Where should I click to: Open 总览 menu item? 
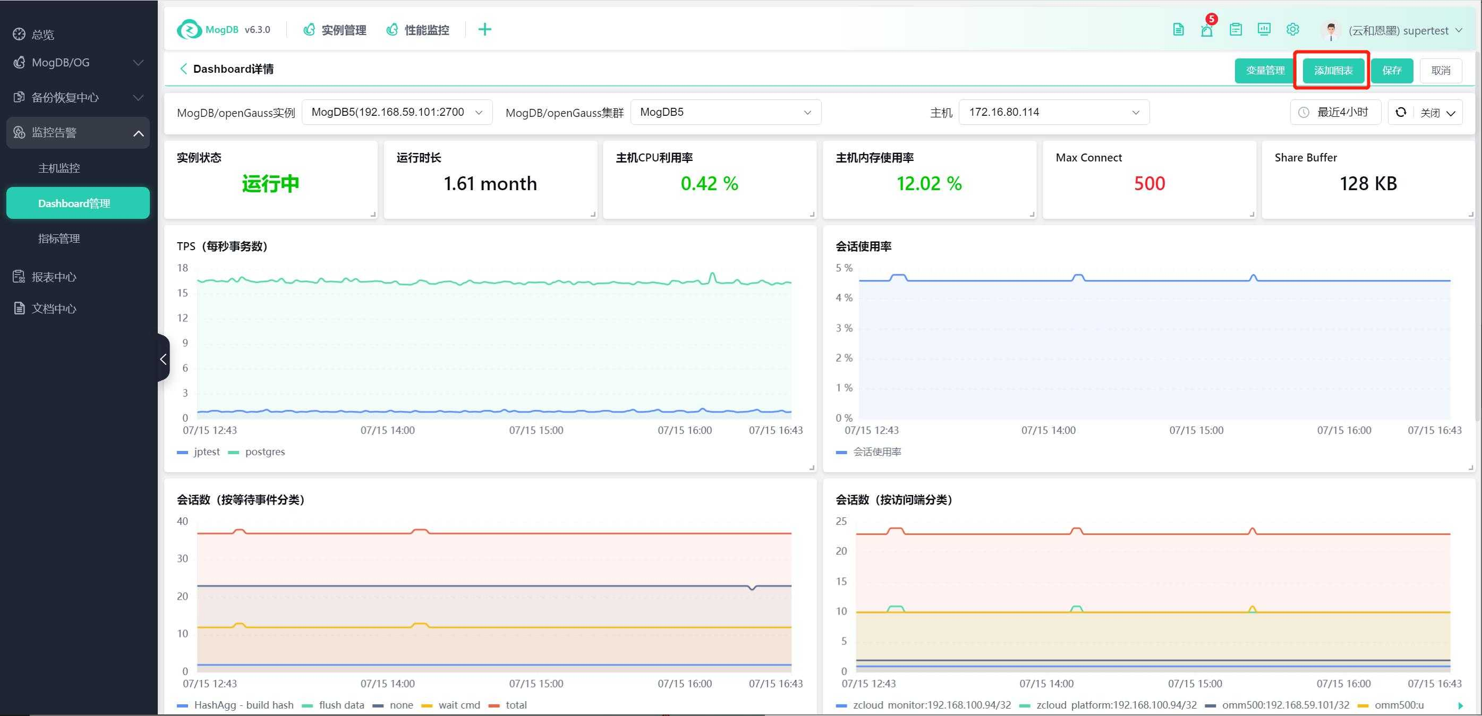coord(78,35)
